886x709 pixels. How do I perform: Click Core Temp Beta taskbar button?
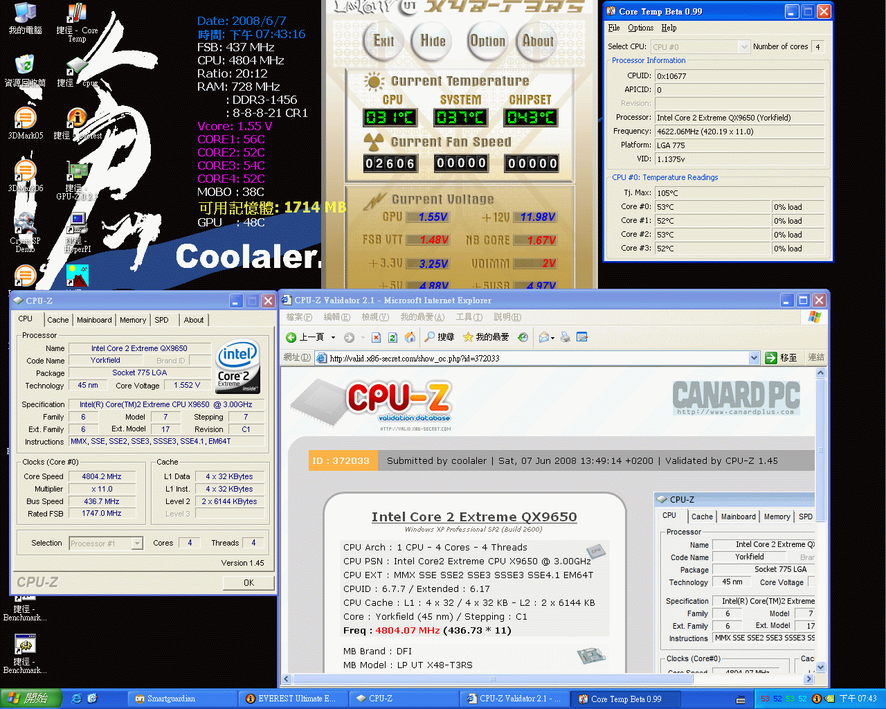click(626, 699)
